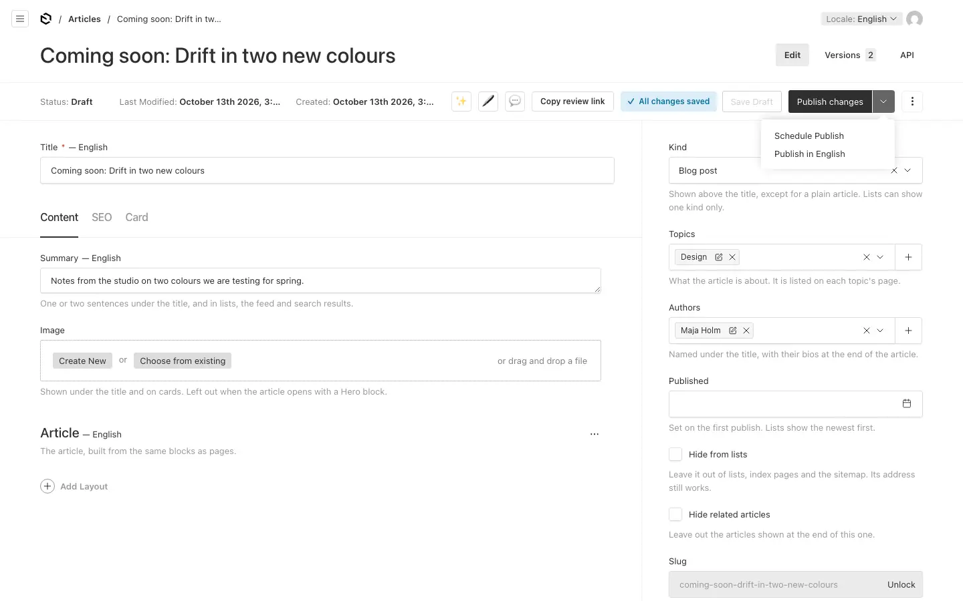
Task: Add a new author with plus
Action: [x=908, y=331]
